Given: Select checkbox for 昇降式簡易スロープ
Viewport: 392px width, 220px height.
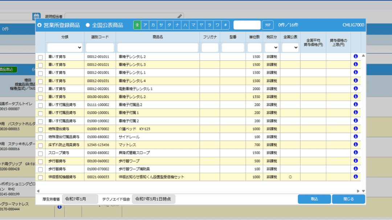Looking at the screenshot, I should point(41,153).
